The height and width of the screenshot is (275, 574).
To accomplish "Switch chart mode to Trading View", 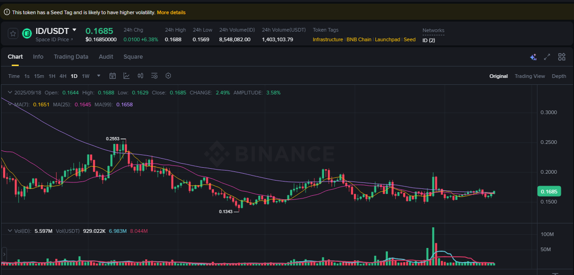I will click(530, 76).
